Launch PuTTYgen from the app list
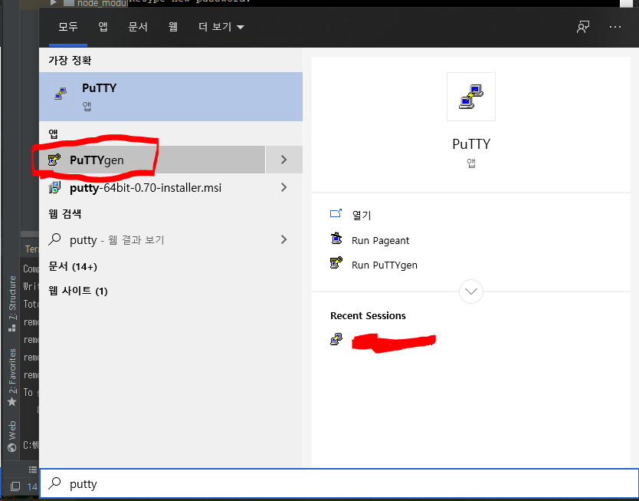The height and width of the screenshot is (501, 639). pos(152,160)
